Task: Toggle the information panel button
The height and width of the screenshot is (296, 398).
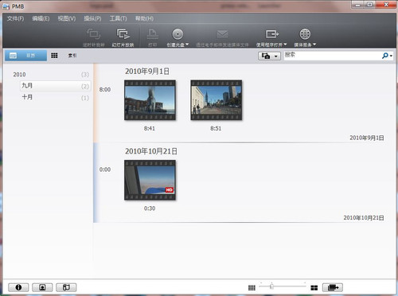Action: pyautogui.click(x=18, y=287)
